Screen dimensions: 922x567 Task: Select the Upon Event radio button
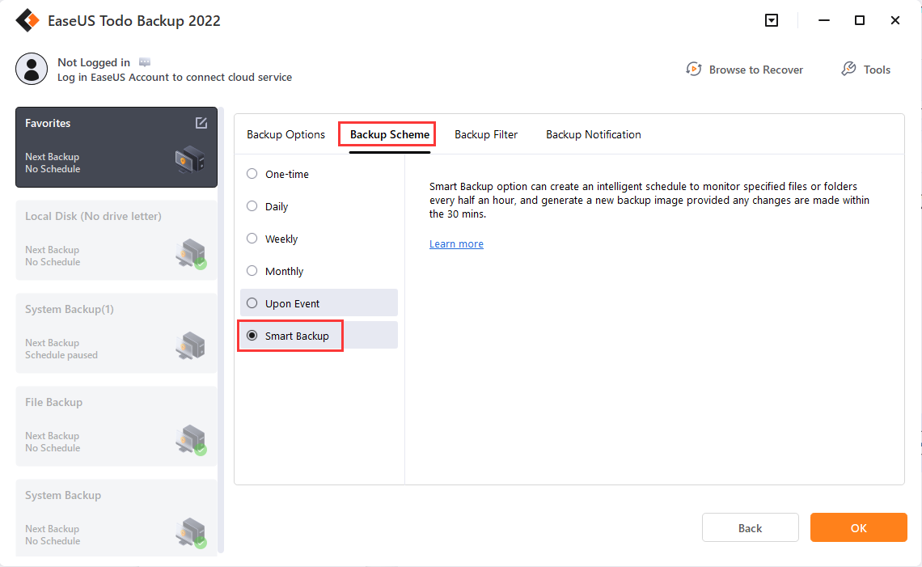point(252,303)
